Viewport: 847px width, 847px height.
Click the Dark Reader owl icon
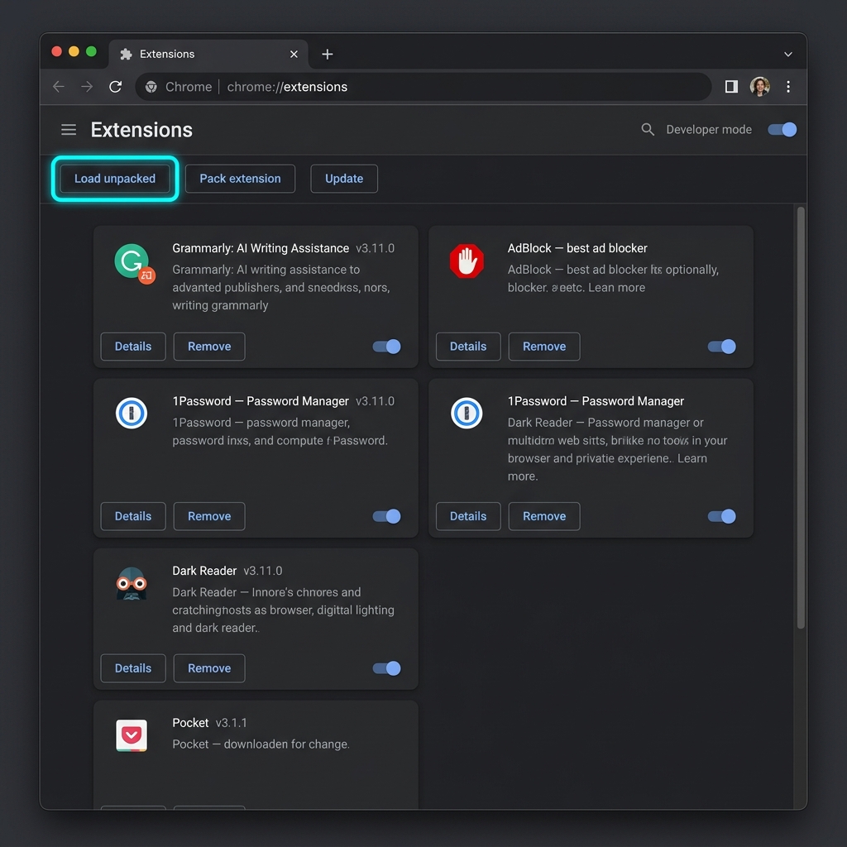pos(132,583)
